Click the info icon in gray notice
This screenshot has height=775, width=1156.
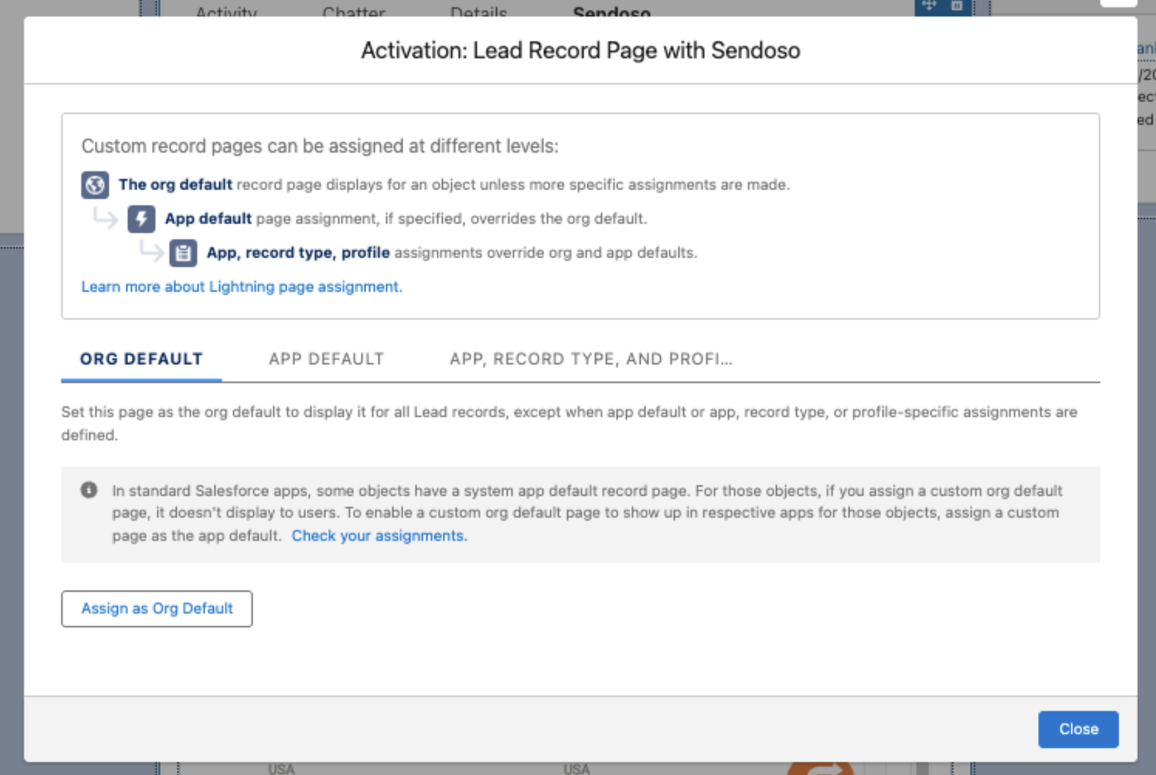(89, 490)
